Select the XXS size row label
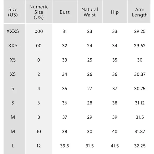Viewport: 154px width, 154px height. 13,46
